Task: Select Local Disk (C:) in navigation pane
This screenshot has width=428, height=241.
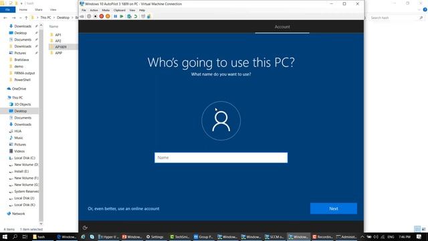Action: click(x=25, y=158)
